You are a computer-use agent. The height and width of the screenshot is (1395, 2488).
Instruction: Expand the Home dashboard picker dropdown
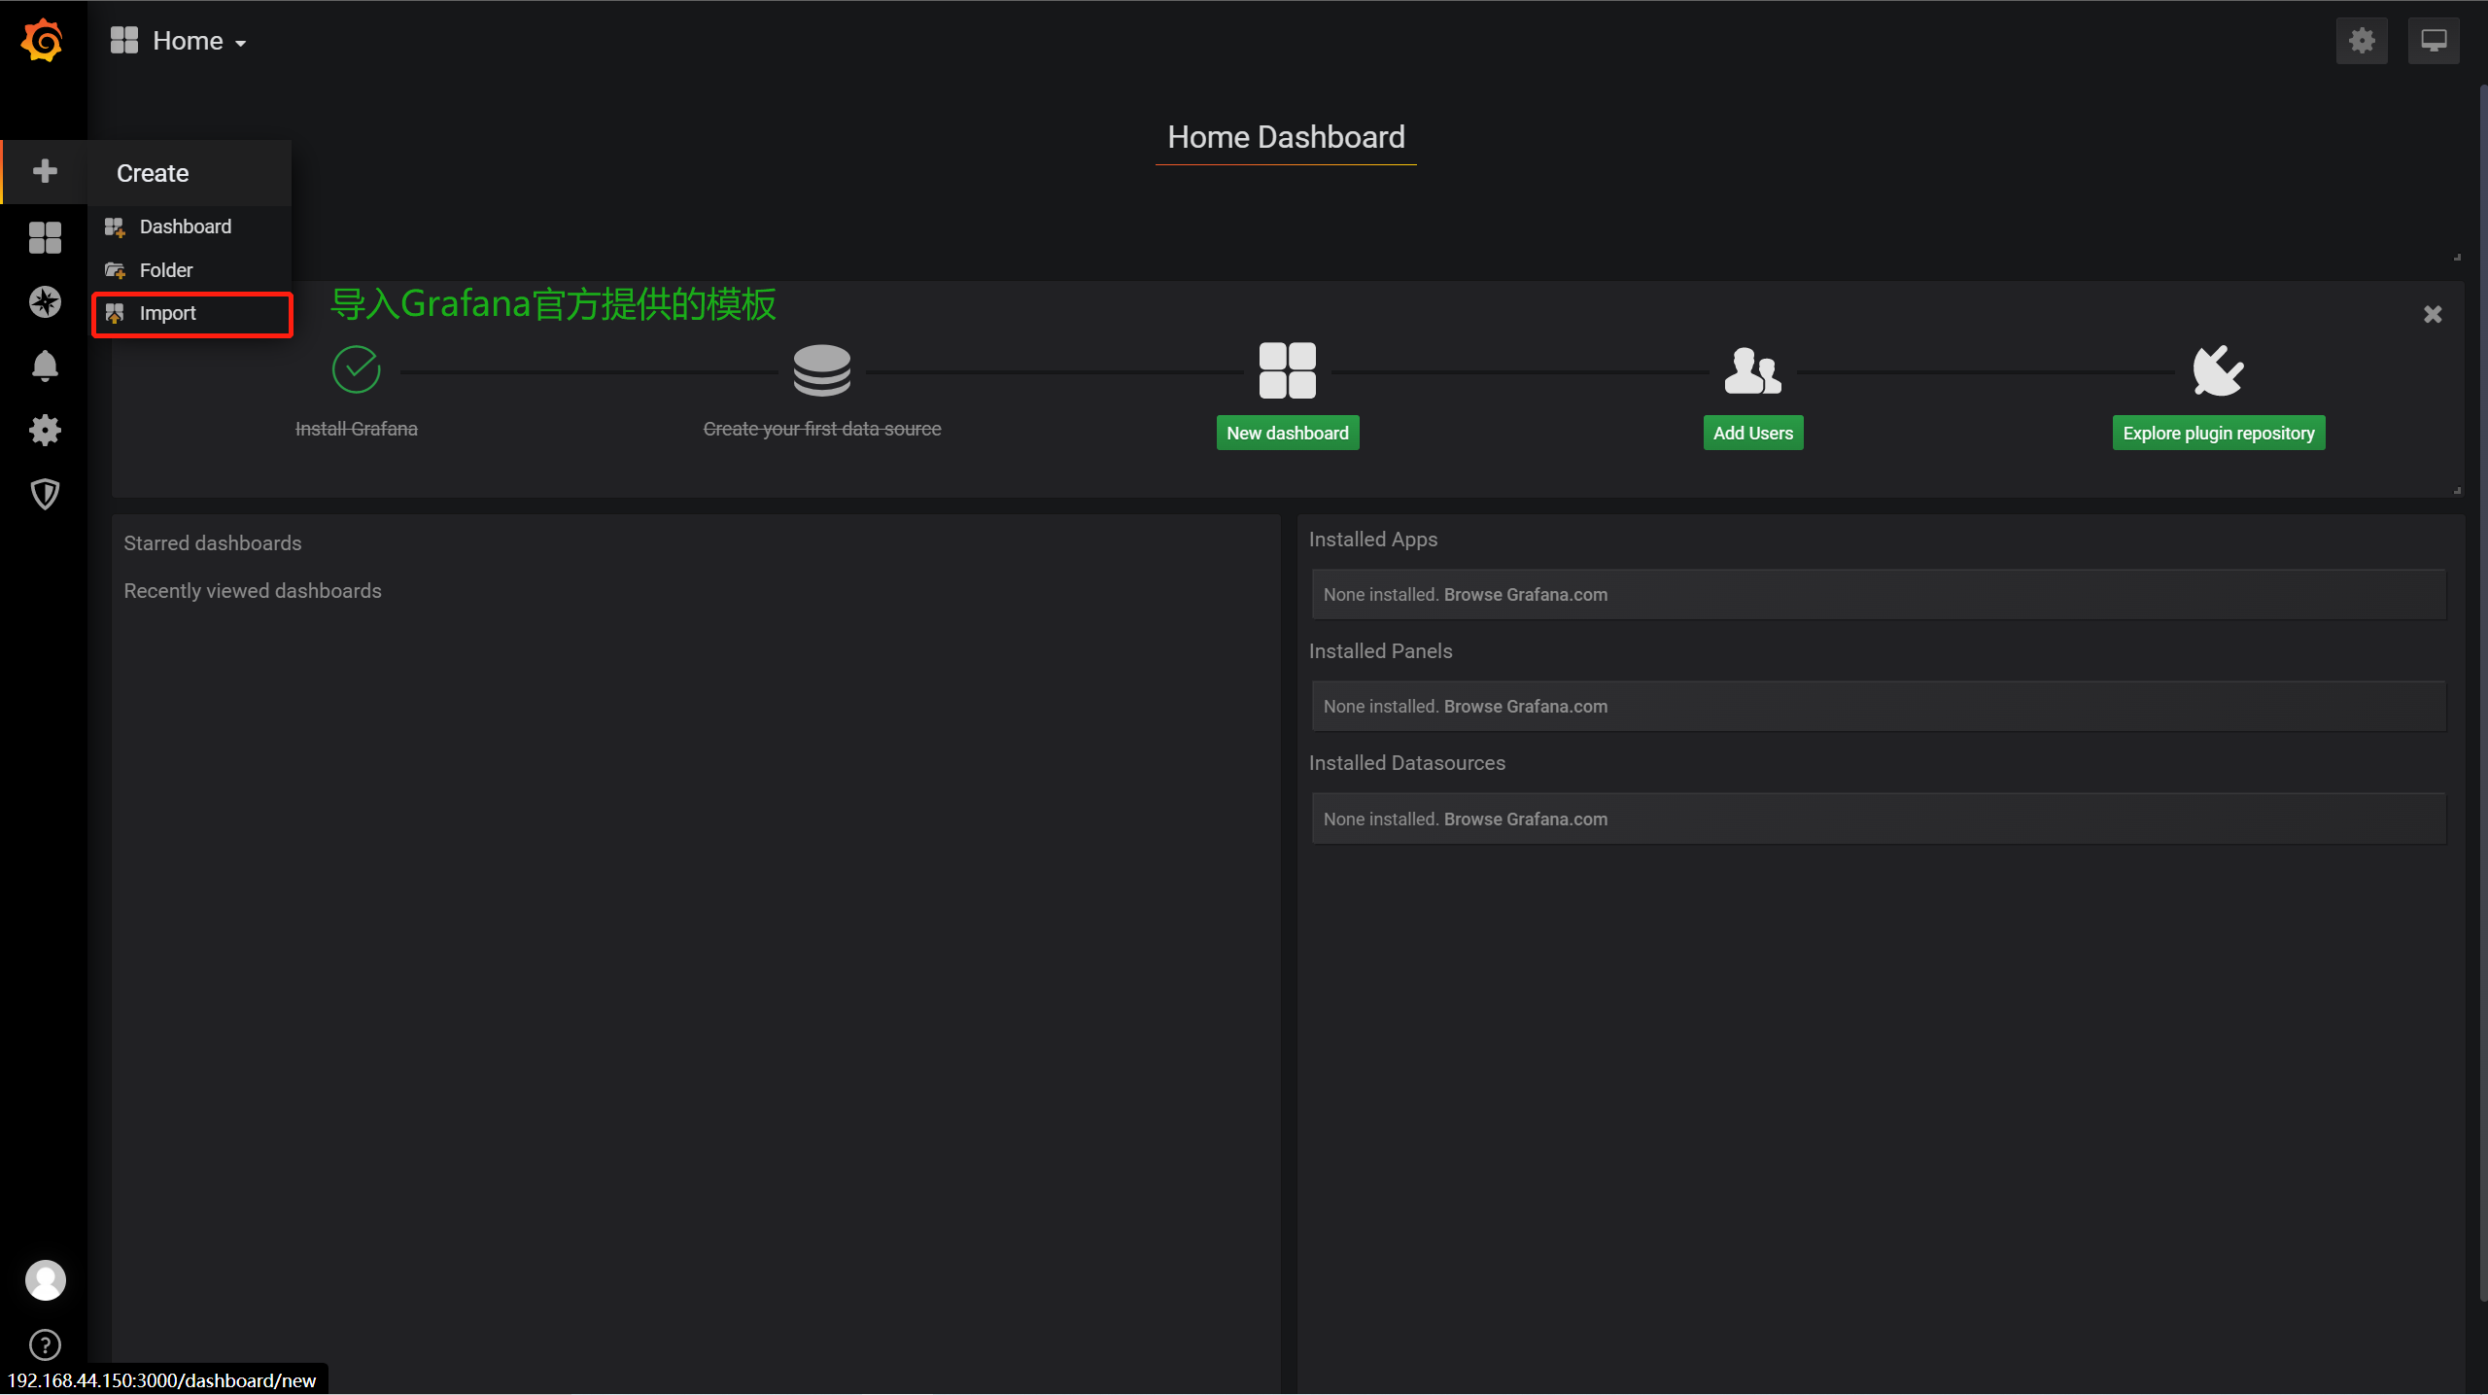coord(180,41)
